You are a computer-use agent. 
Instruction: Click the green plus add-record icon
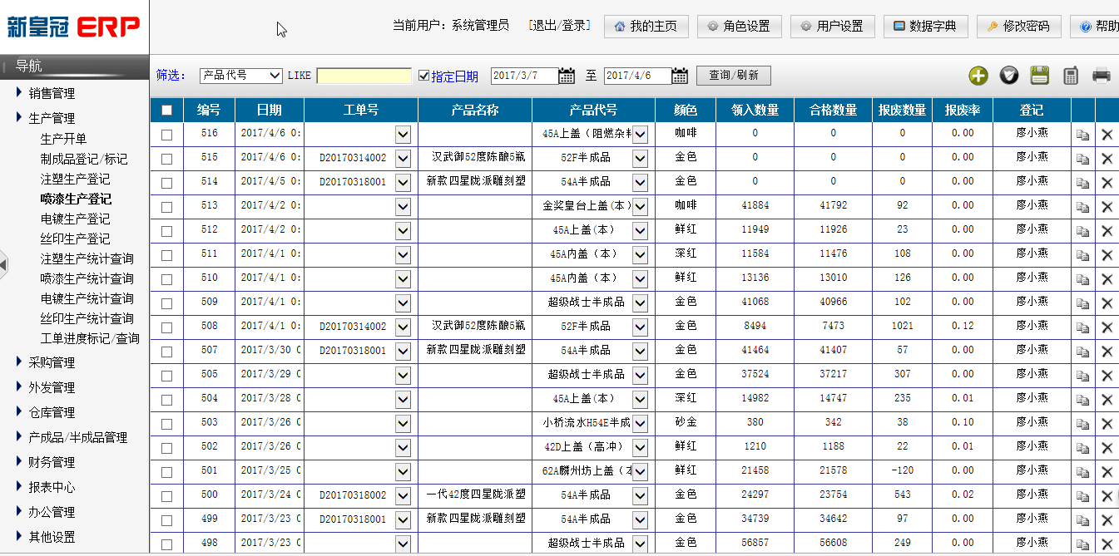click(978, 76)
